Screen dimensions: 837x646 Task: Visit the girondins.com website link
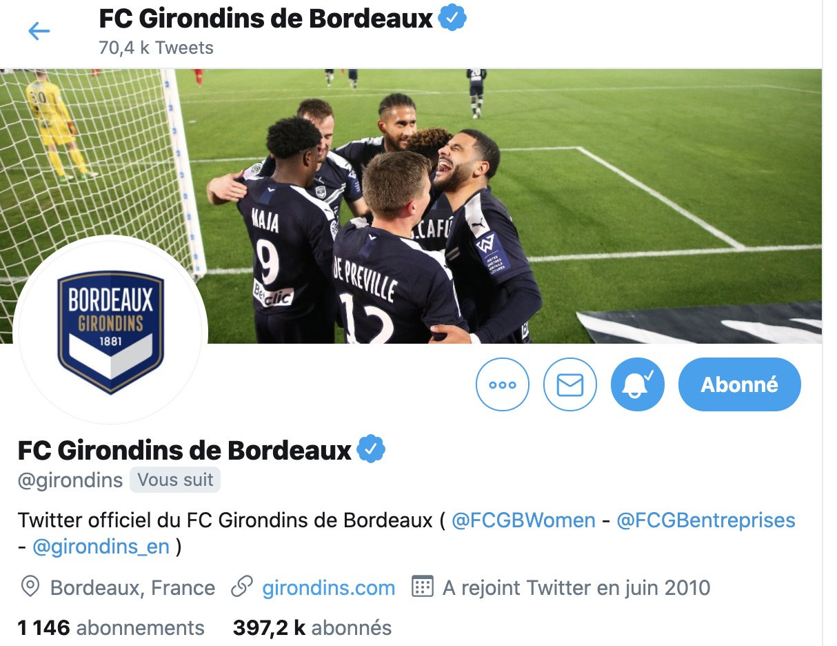pos(329,588)
